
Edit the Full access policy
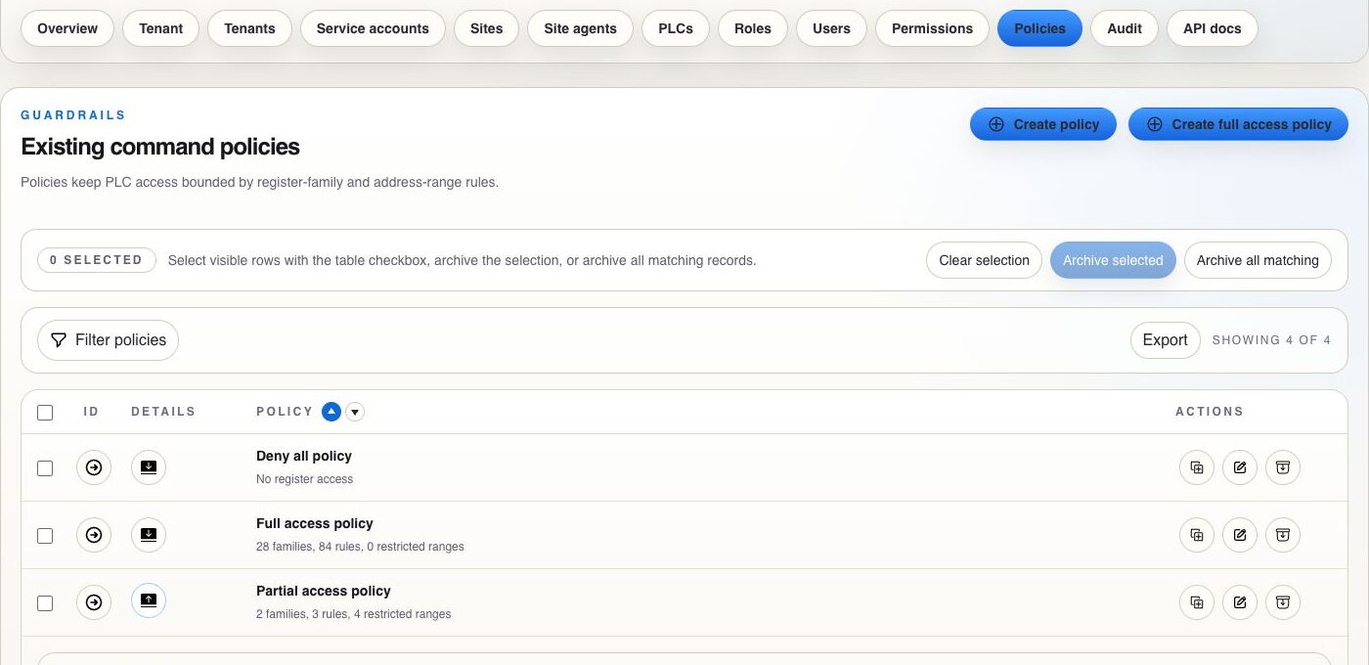[1240, 535]
